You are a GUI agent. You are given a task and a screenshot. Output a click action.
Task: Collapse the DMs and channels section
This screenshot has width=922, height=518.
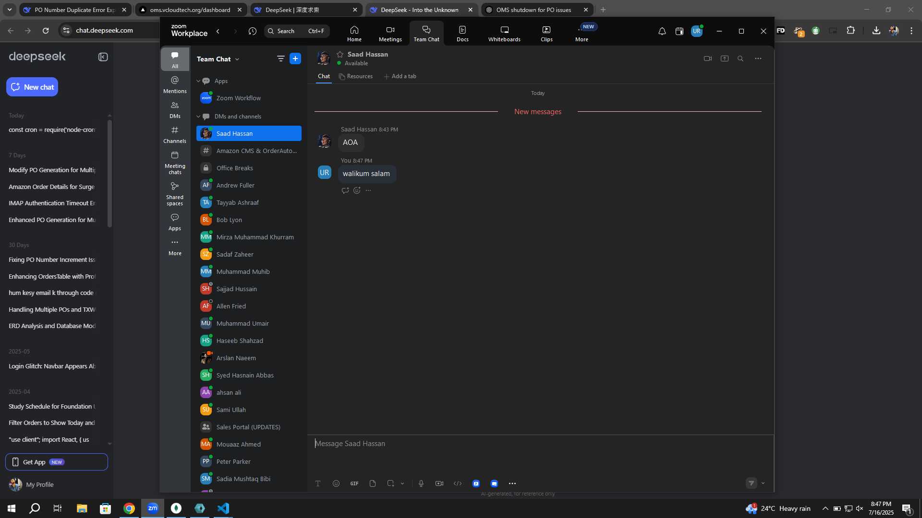(x=198, y=117)
